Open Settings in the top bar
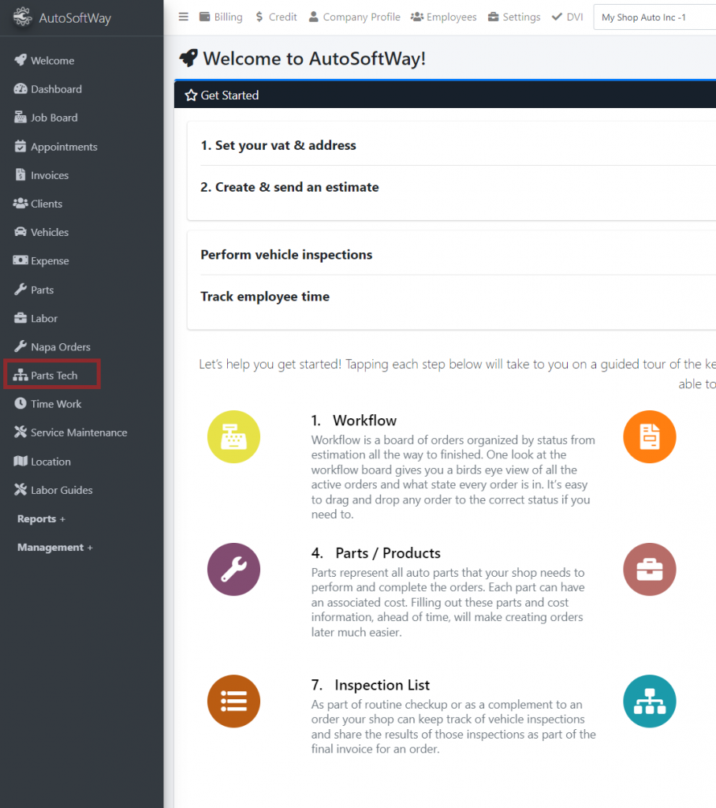This screenshot has height=808, width=716. coord(514,17)
